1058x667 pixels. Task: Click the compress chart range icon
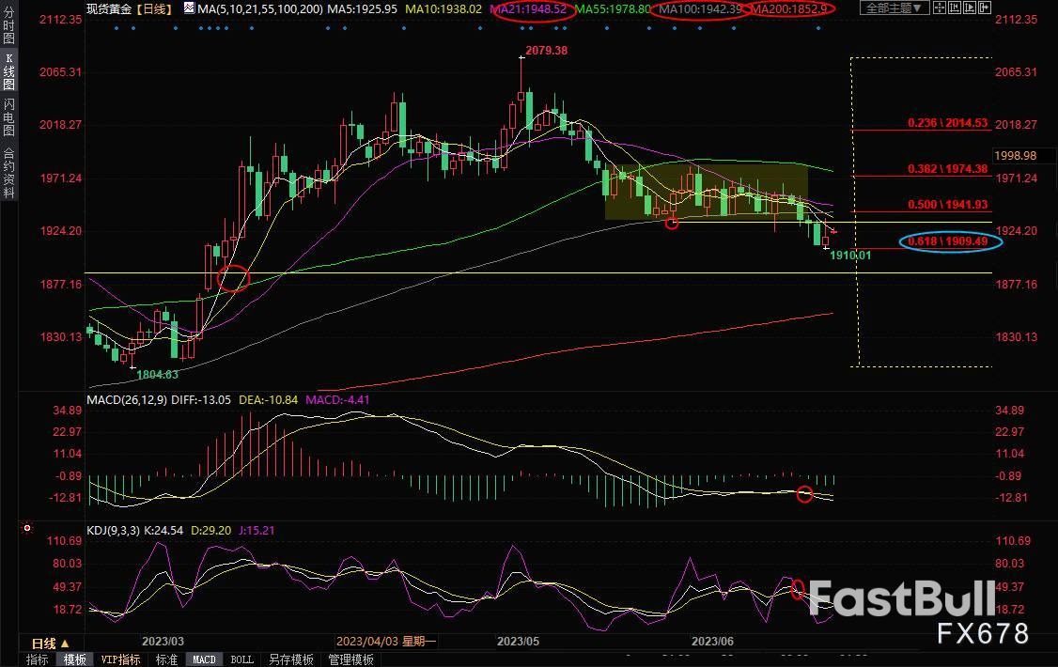pyautogui.click(x=955, y=8)
